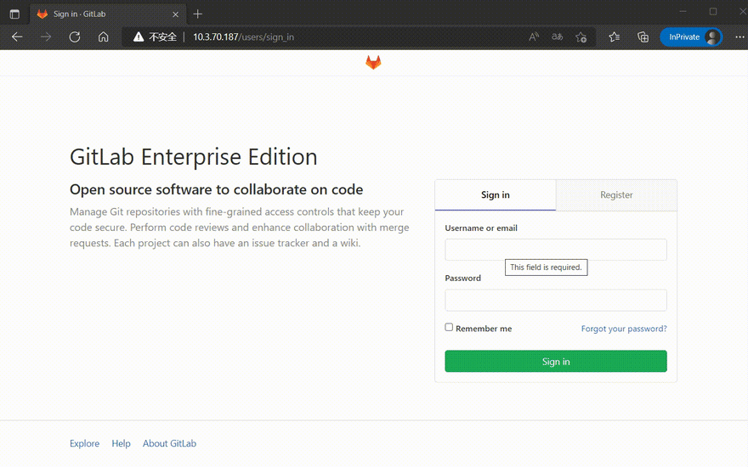Open the Forgot your password? link
This screenshot has height=467, width=748.
(x=624, y=329)
